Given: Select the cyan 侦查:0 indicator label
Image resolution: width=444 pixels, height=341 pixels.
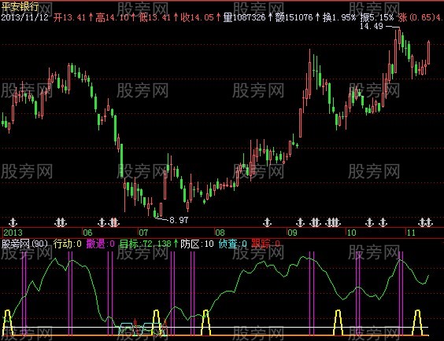Looking at the screenshot, I should point(232,244).
